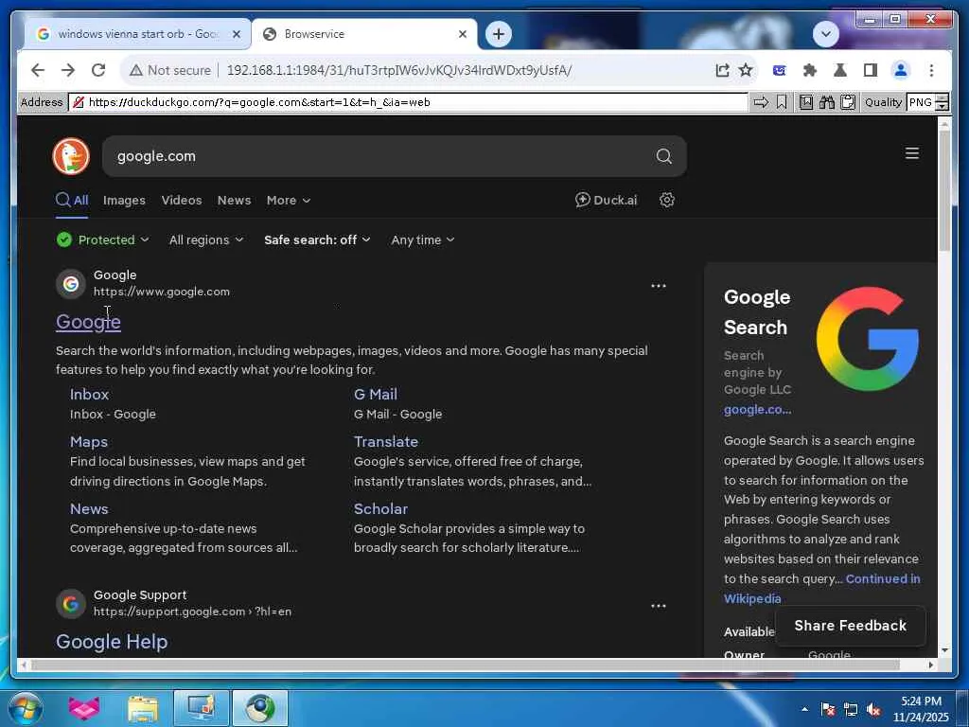Screen dimensions: 969x727
Task: Switch to the windows vienna start orb tab
Action: click(x=138, y=34)
